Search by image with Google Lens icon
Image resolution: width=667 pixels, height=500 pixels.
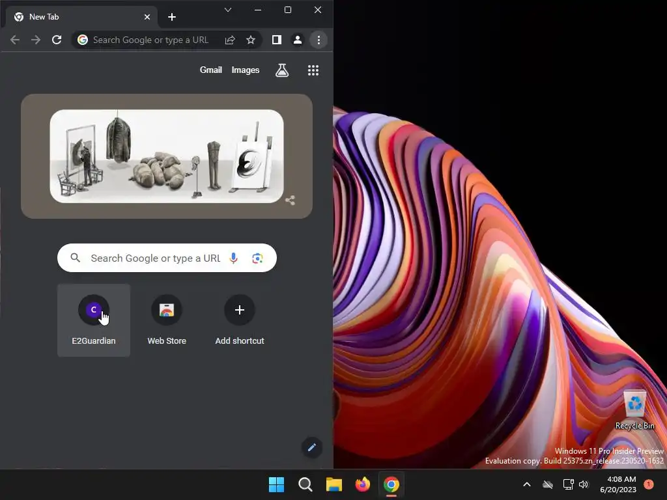257,258
